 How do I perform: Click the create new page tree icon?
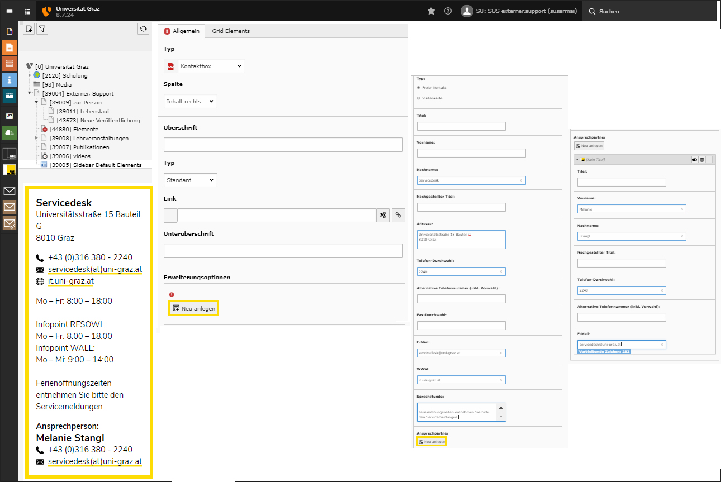click(x=30, y=29)
